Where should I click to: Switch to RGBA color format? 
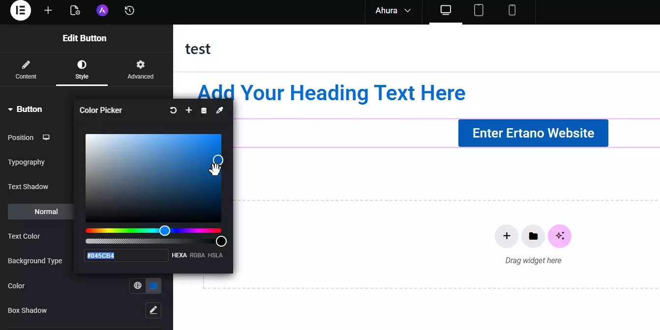pyautogui.click(x=197, y=255)
